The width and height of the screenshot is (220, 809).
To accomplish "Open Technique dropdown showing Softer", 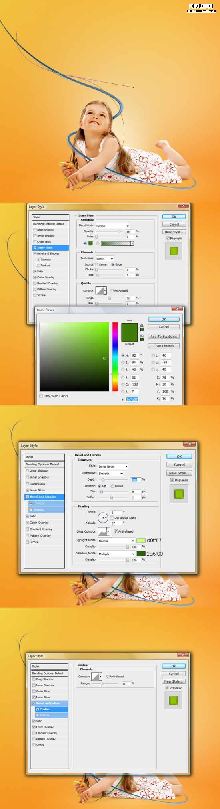I will [105, 259].
